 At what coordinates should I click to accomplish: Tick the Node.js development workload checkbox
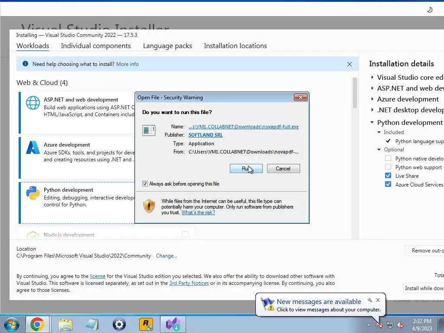[185, 234]
